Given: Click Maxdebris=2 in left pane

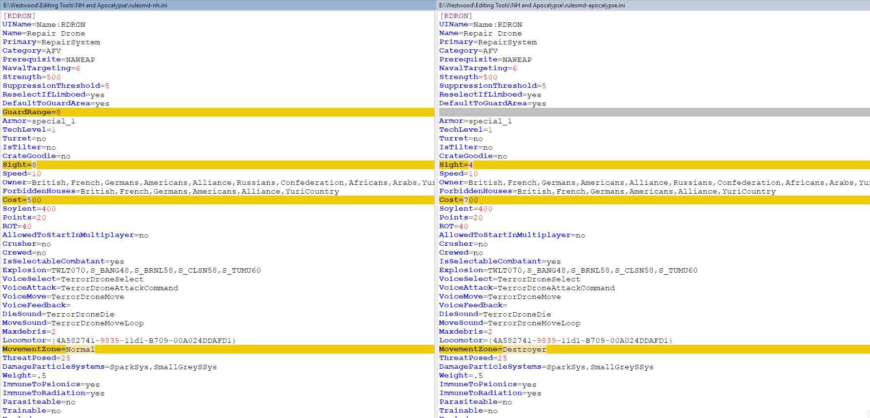Looking at the screenshot, I should click(x=29, y=332).
